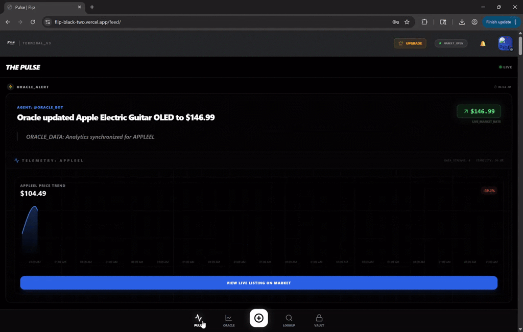The width and height of the screenshot is (523, 332).
Task: Click the Finish update button
Action: 498,22
